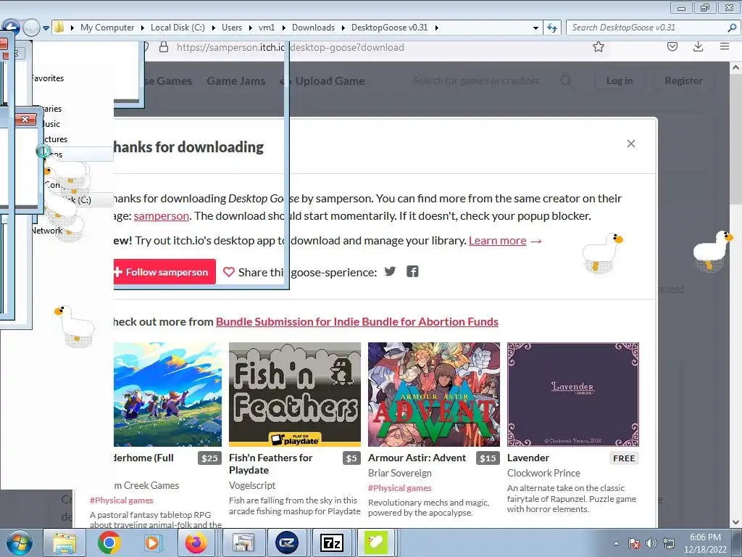
Task: Open the 'Fish'n Feathers' game thumbnail
Action: click(x=295, y=395)
